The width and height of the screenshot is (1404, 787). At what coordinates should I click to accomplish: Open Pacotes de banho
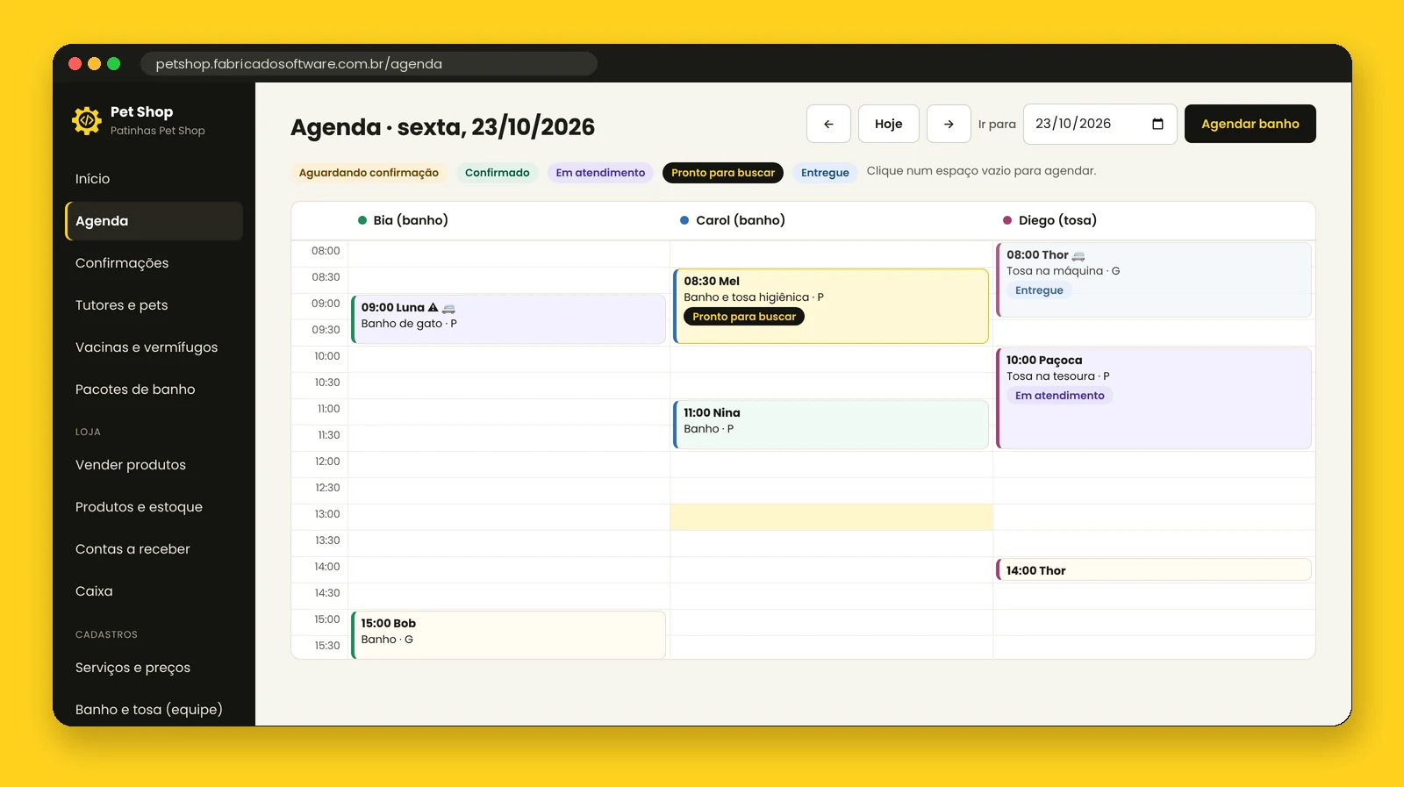pos(154,390)
